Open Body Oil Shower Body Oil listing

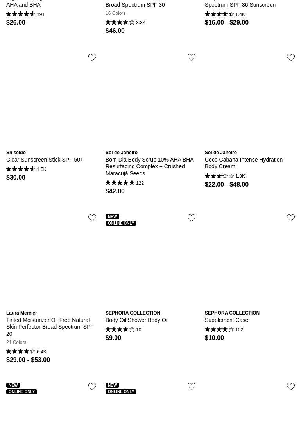pyautogui.click(x=137, y=320)
